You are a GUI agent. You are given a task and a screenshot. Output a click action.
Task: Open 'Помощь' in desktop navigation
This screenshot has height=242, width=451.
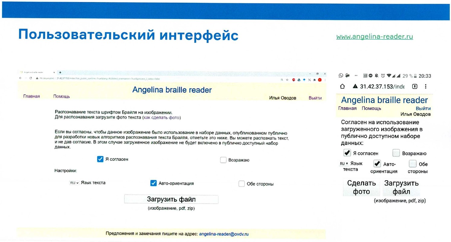[61, 96]
